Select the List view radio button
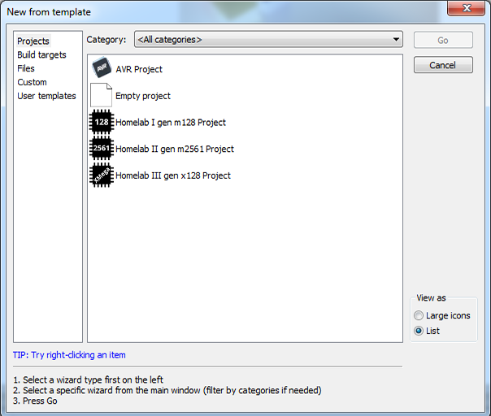 coord(419,331)
